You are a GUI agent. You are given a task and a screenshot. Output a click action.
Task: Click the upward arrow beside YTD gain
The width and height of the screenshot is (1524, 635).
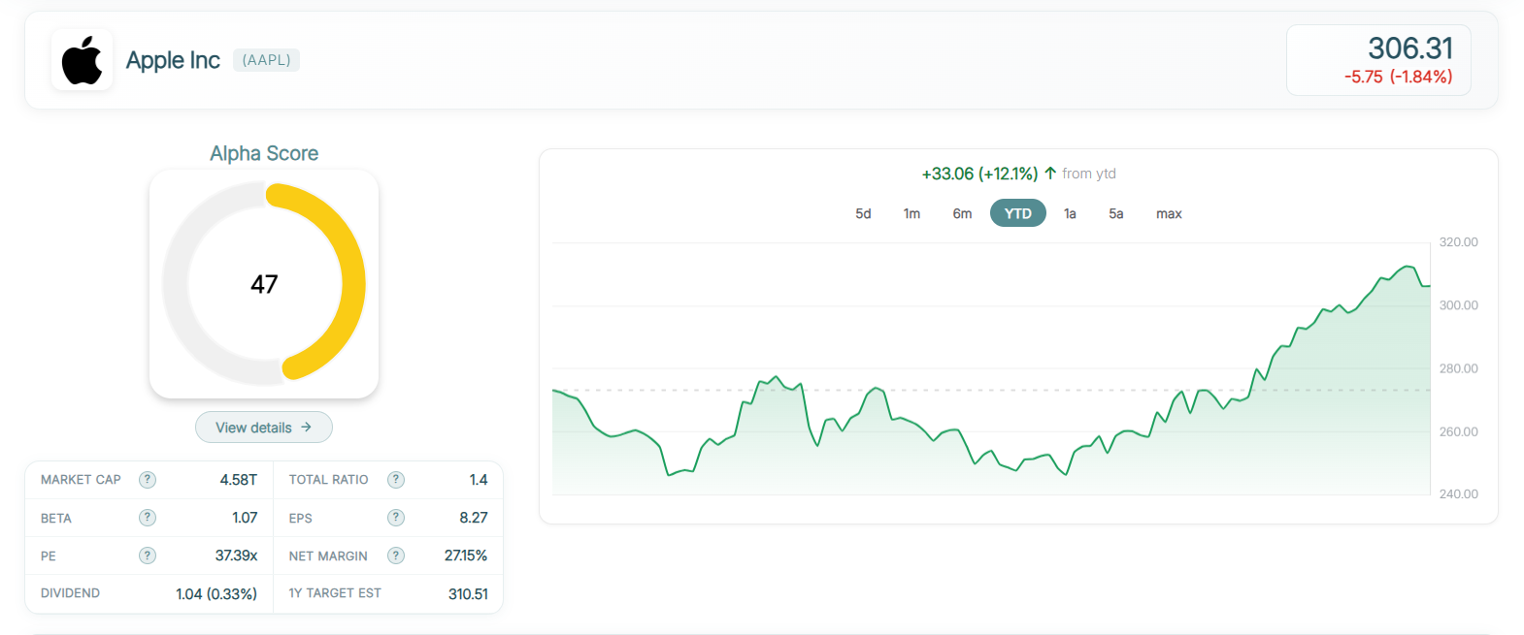pos(1050,174)
